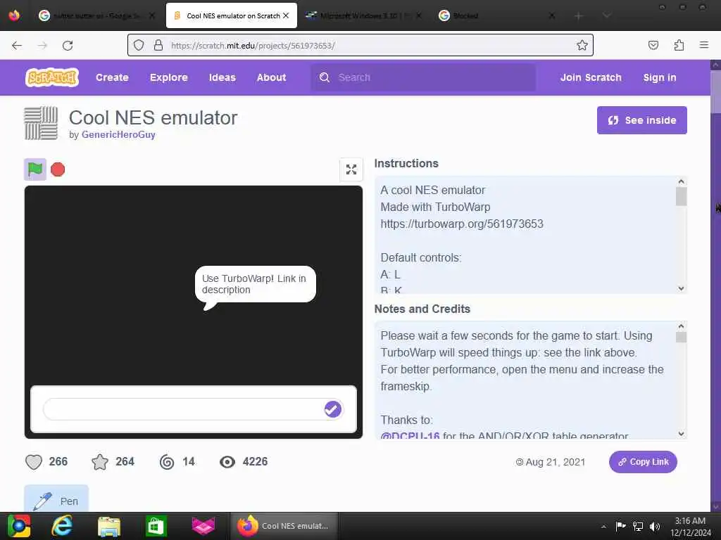This screenshot has height=540, width=721.
Task: Open the Explore page
Action: (x=169, y=77)
